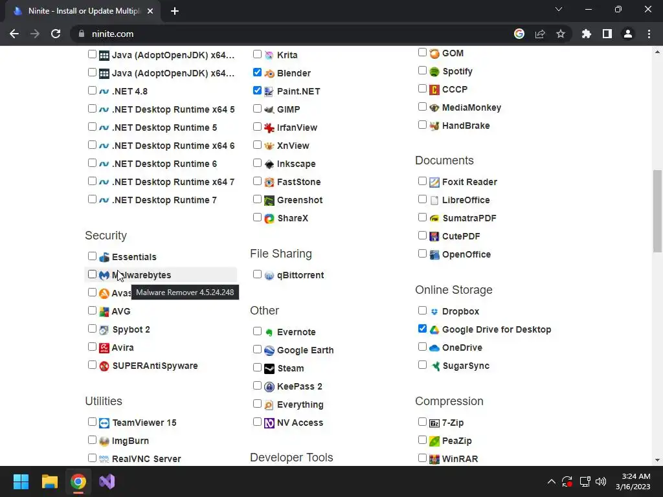Click the SugarSync label
Screen dimensions: 663x497
click(466, 366)
